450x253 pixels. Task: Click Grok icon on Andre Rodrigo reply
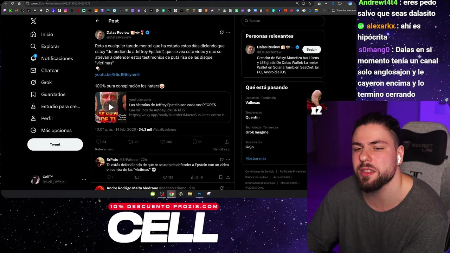click(x=221, y=188)
